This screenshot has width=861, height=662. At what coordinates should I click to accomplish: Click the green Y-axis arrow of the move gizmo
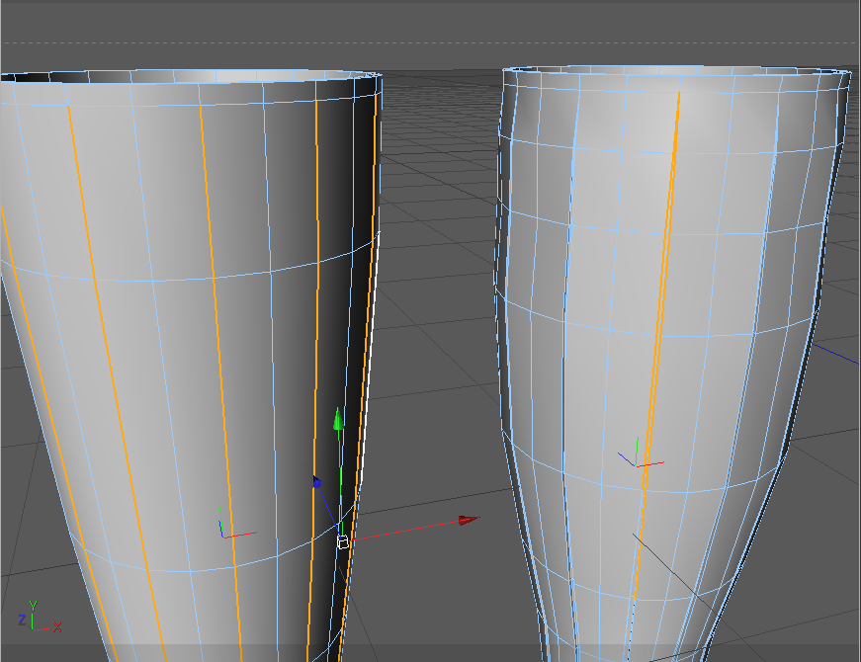tap(339, 418)
